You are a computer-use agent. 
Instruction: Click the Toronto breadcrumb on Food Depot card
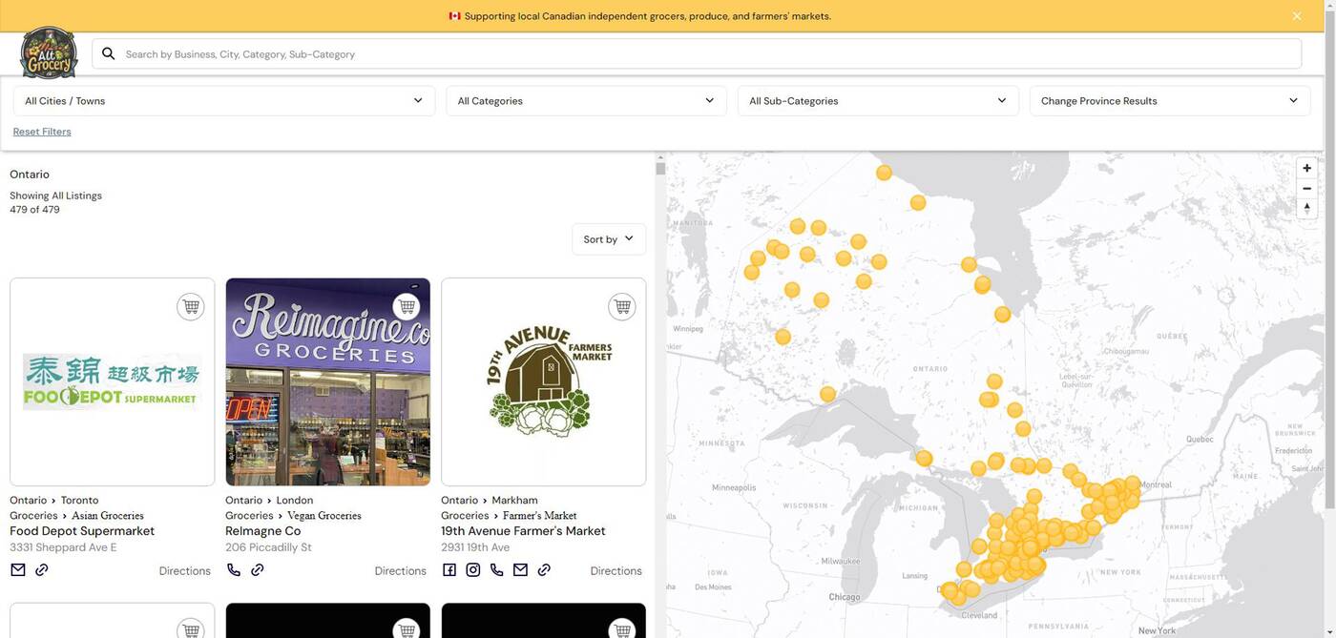coord(80,501)
